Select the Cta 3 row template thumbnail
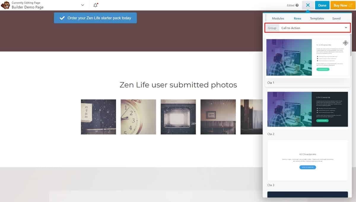This screenshot has height=202, width=356. tap(308, 160)
